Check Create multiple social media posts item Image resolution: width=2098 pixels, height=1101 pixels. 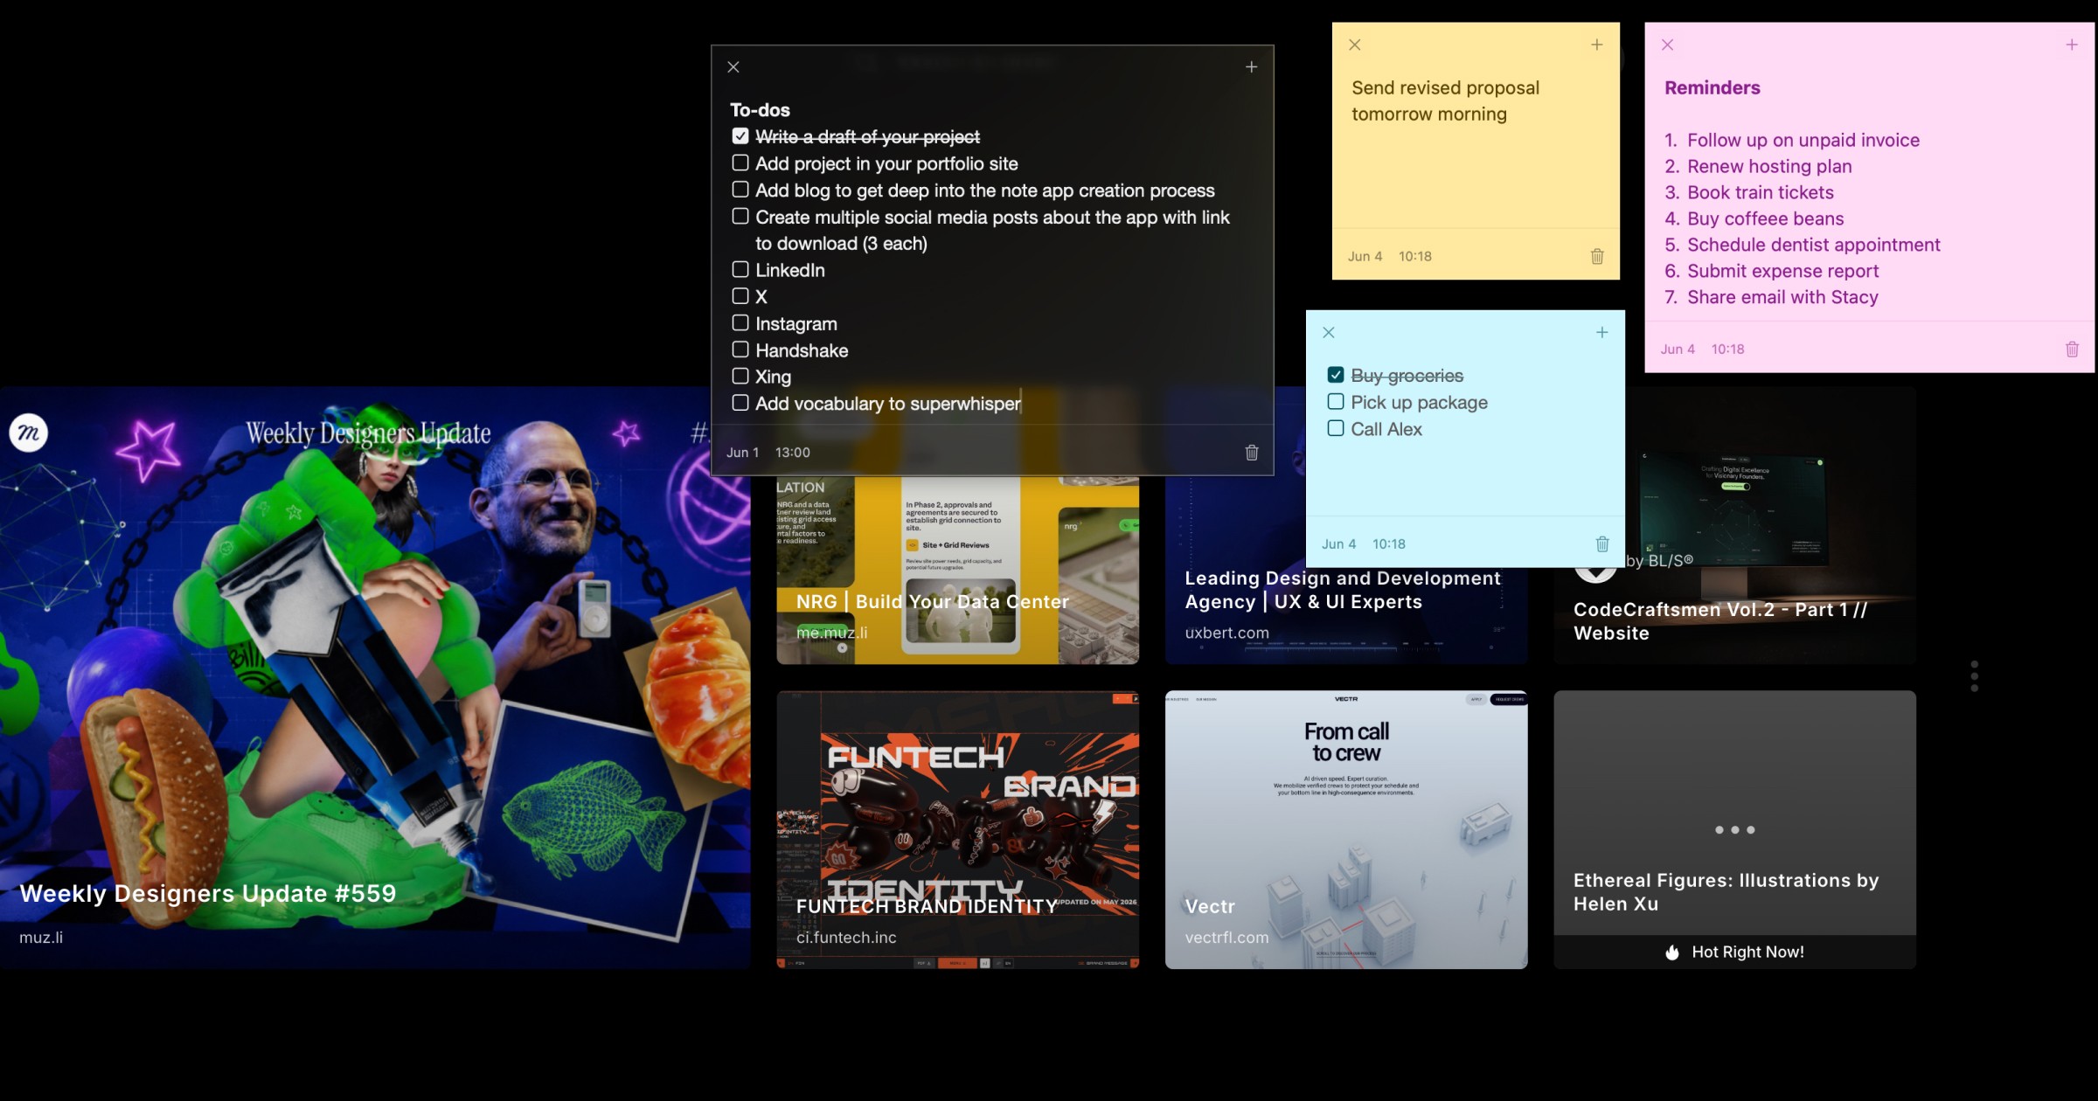[x=740, y=216]
